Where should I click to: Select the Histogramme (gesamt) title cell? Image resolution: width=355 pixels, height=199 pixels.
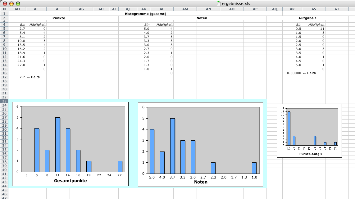tap(145, 14)
